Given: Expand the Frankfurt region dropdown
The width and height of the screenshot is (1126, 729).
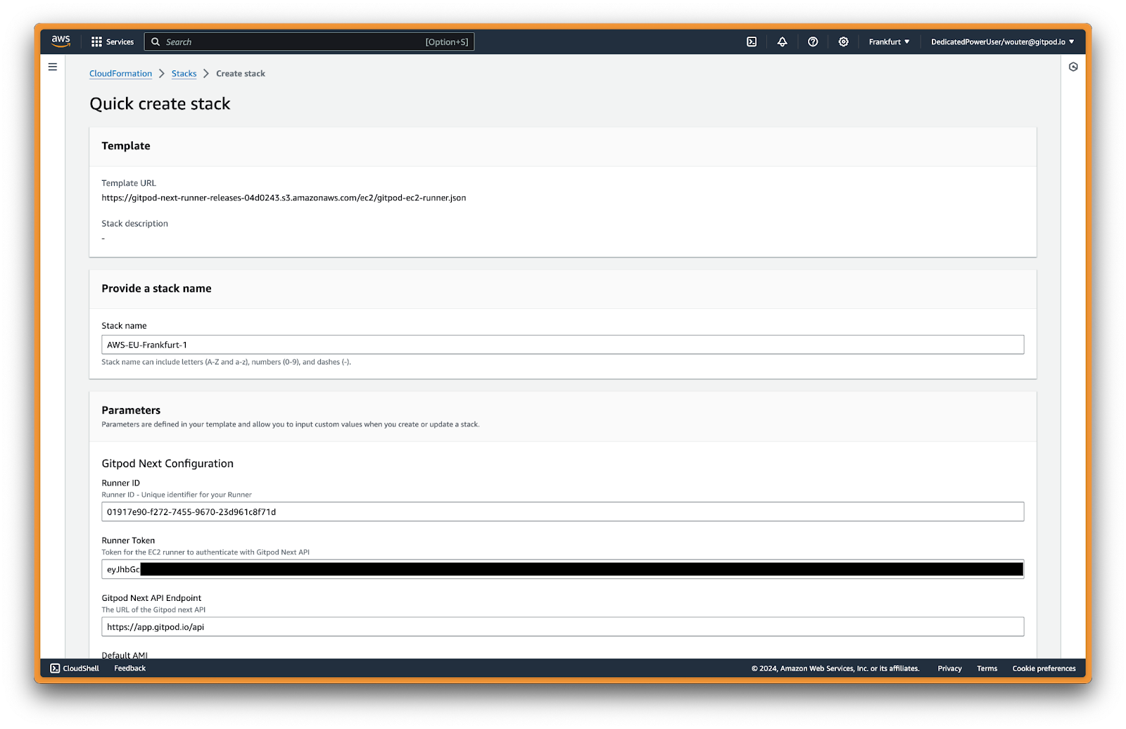Looking at the screenshot, I should coord(889,42).
